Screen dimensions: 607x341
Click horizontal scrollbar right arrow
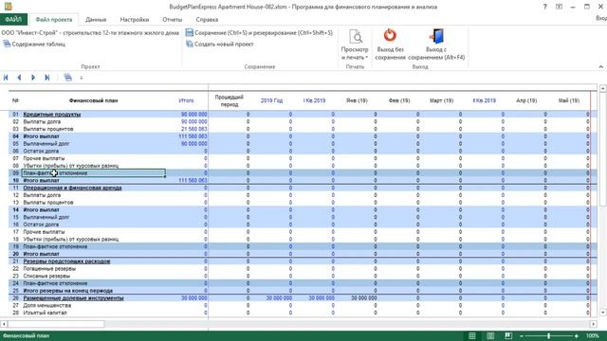593,324
